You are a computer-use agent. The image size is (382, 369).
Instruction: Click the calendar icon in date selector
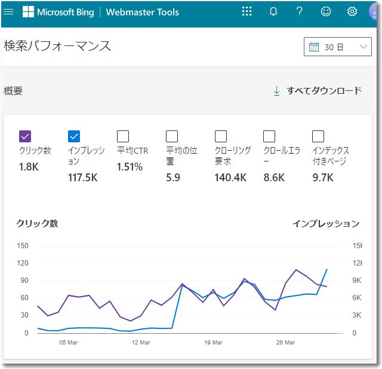(x=314, y=47)
